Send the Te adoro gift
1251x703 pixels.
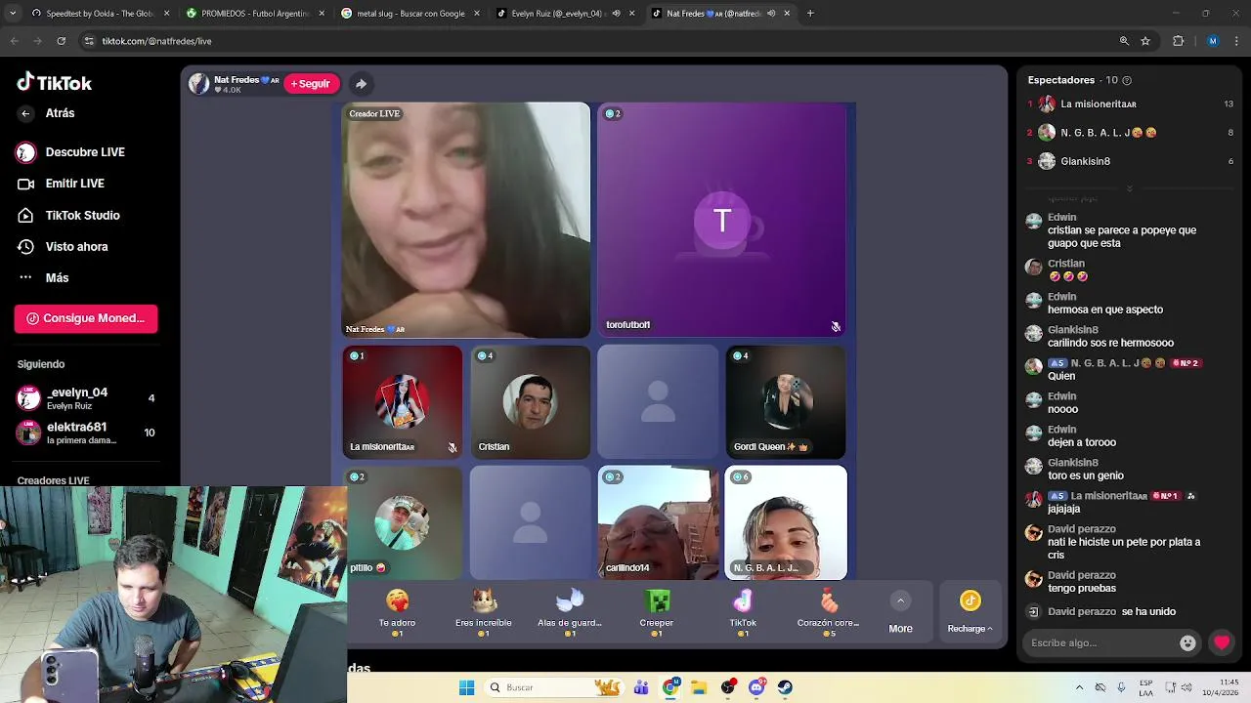tap(397, 612)
